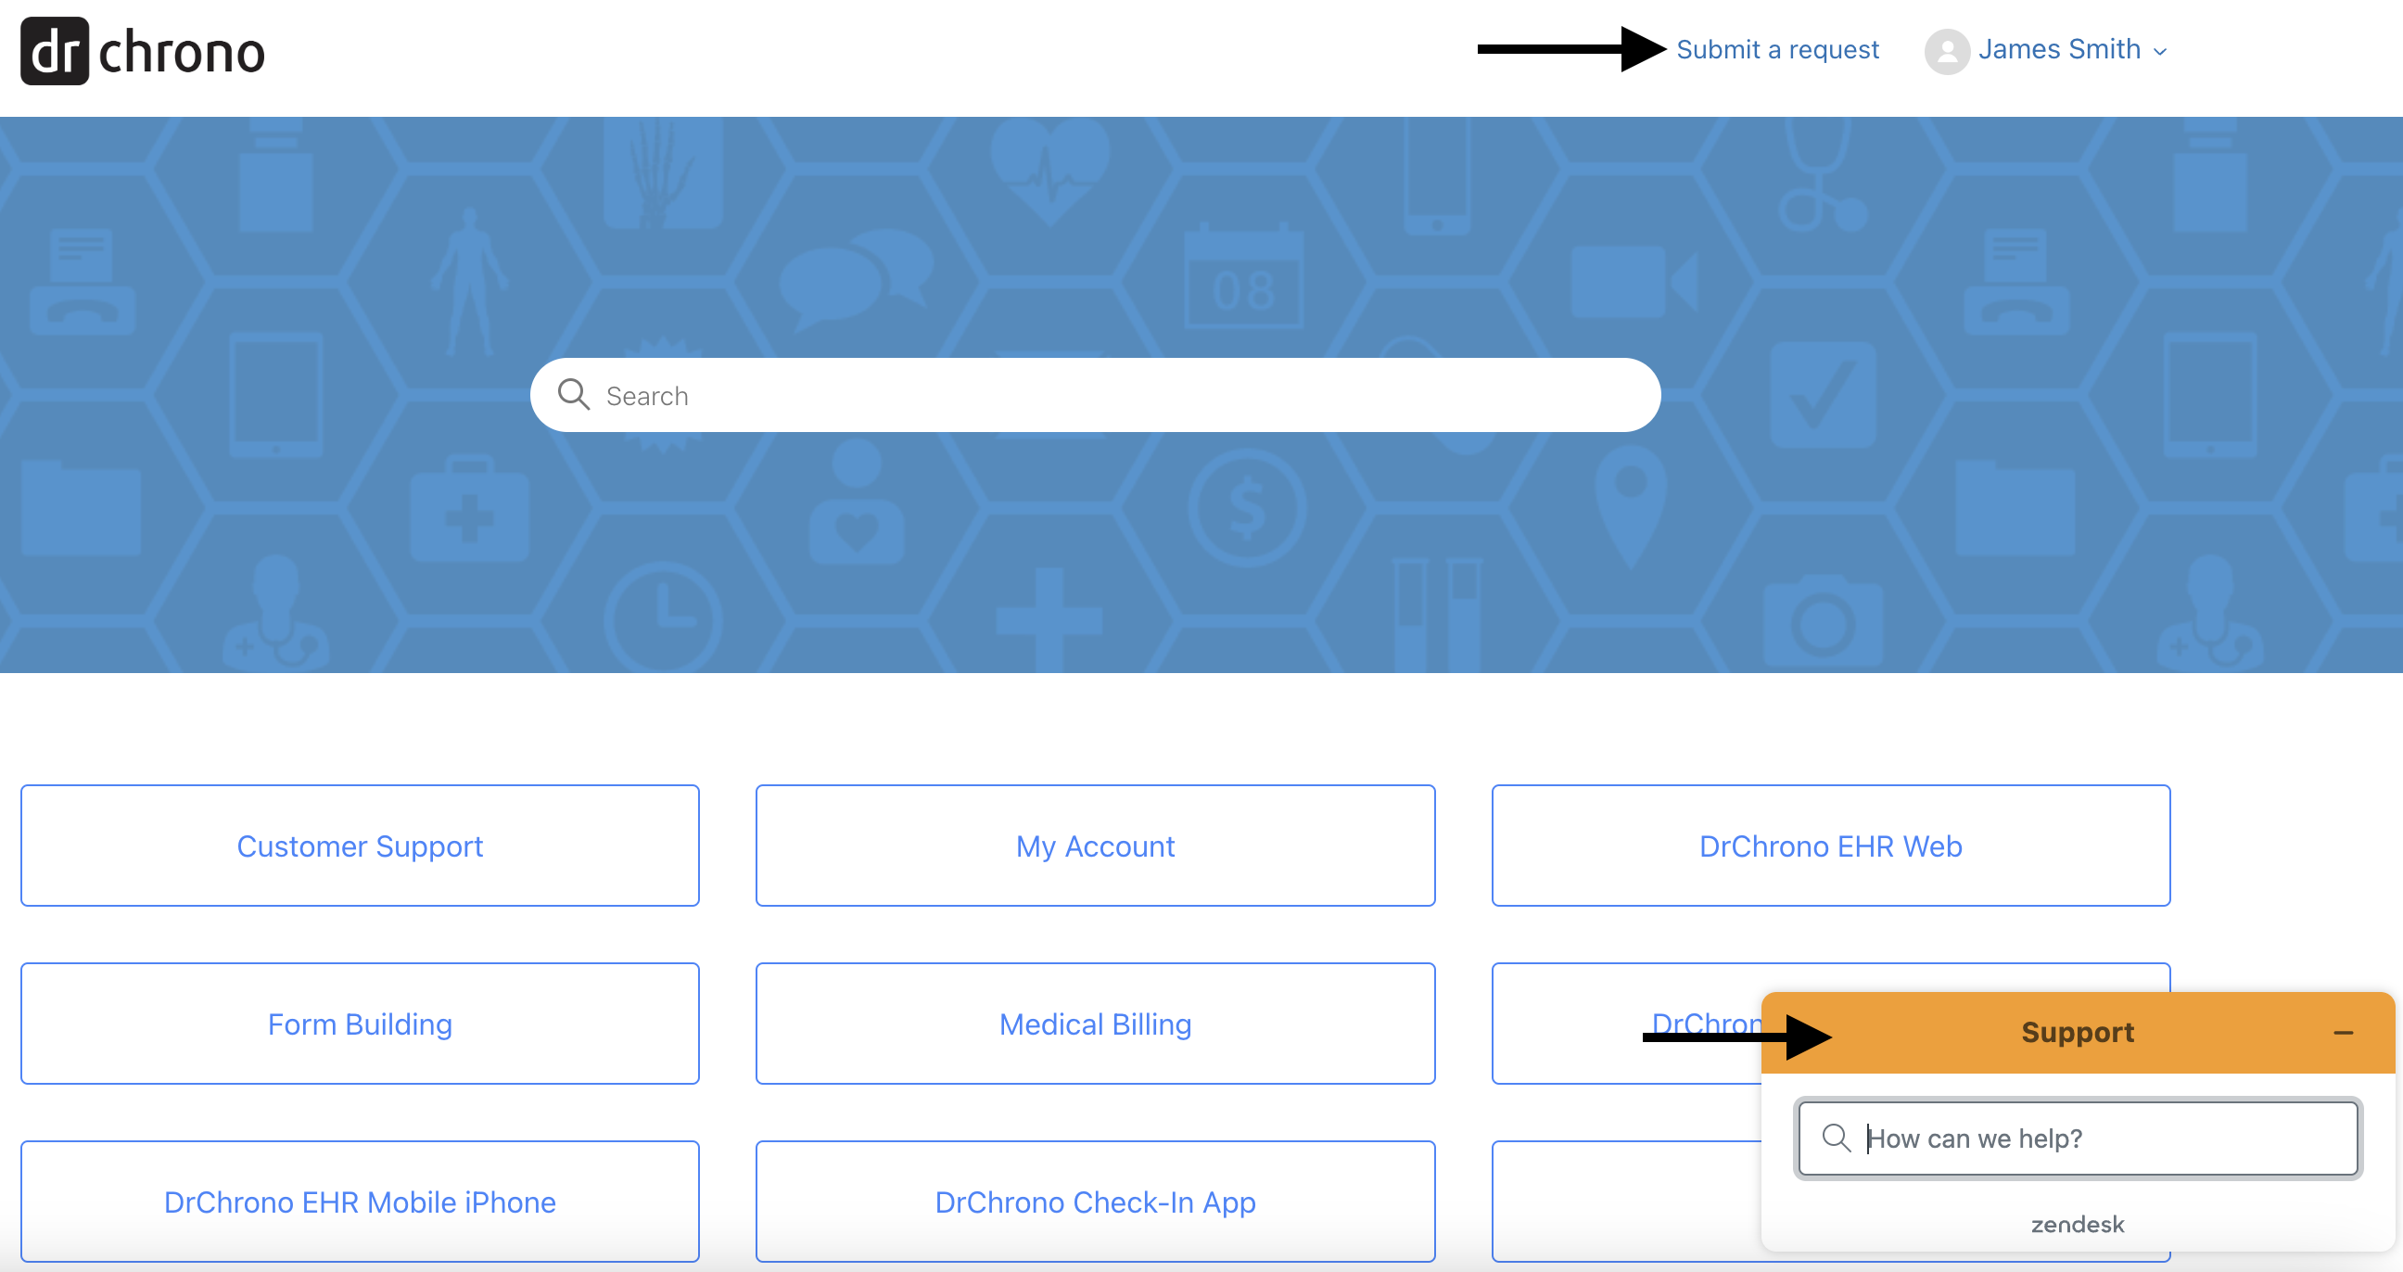Click the James Smith avatar icon
Image resolution: width=2403 pixels, height=1272 pixels.
(1947, 50)
